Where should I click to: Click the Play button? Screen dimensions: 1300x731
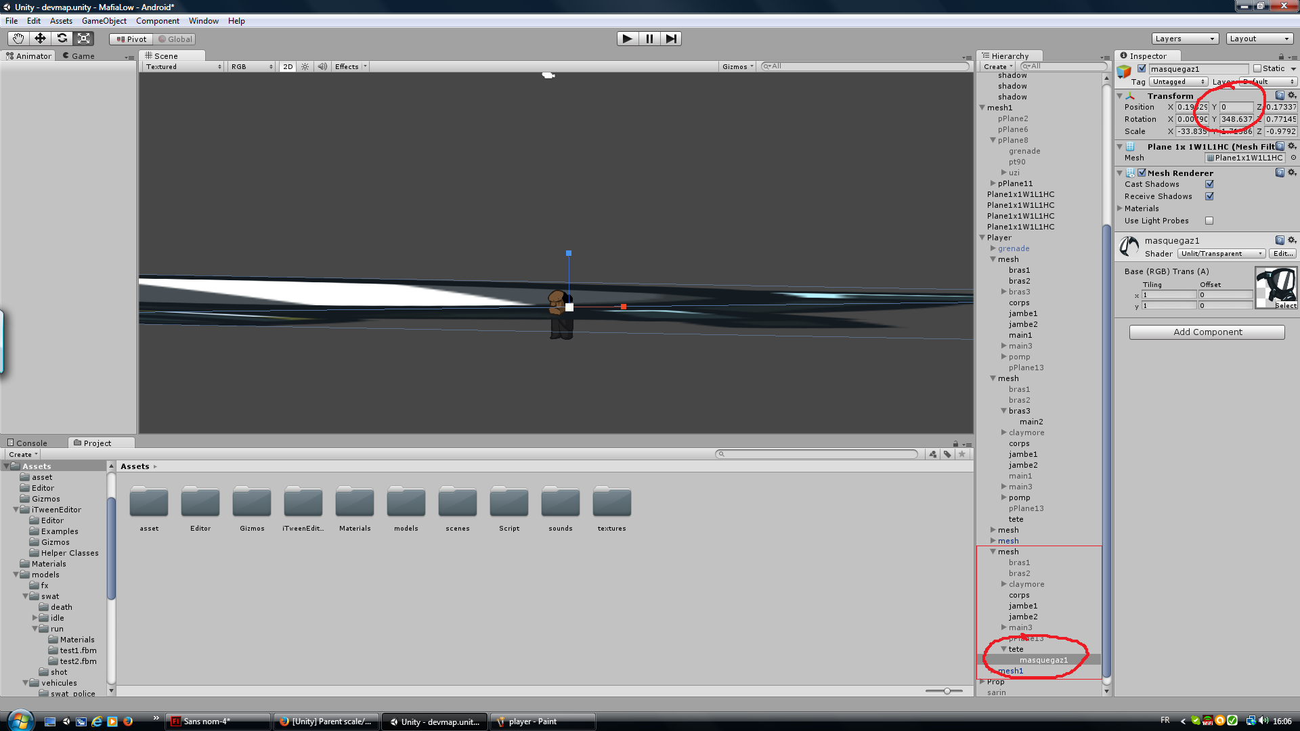point(628,39)
